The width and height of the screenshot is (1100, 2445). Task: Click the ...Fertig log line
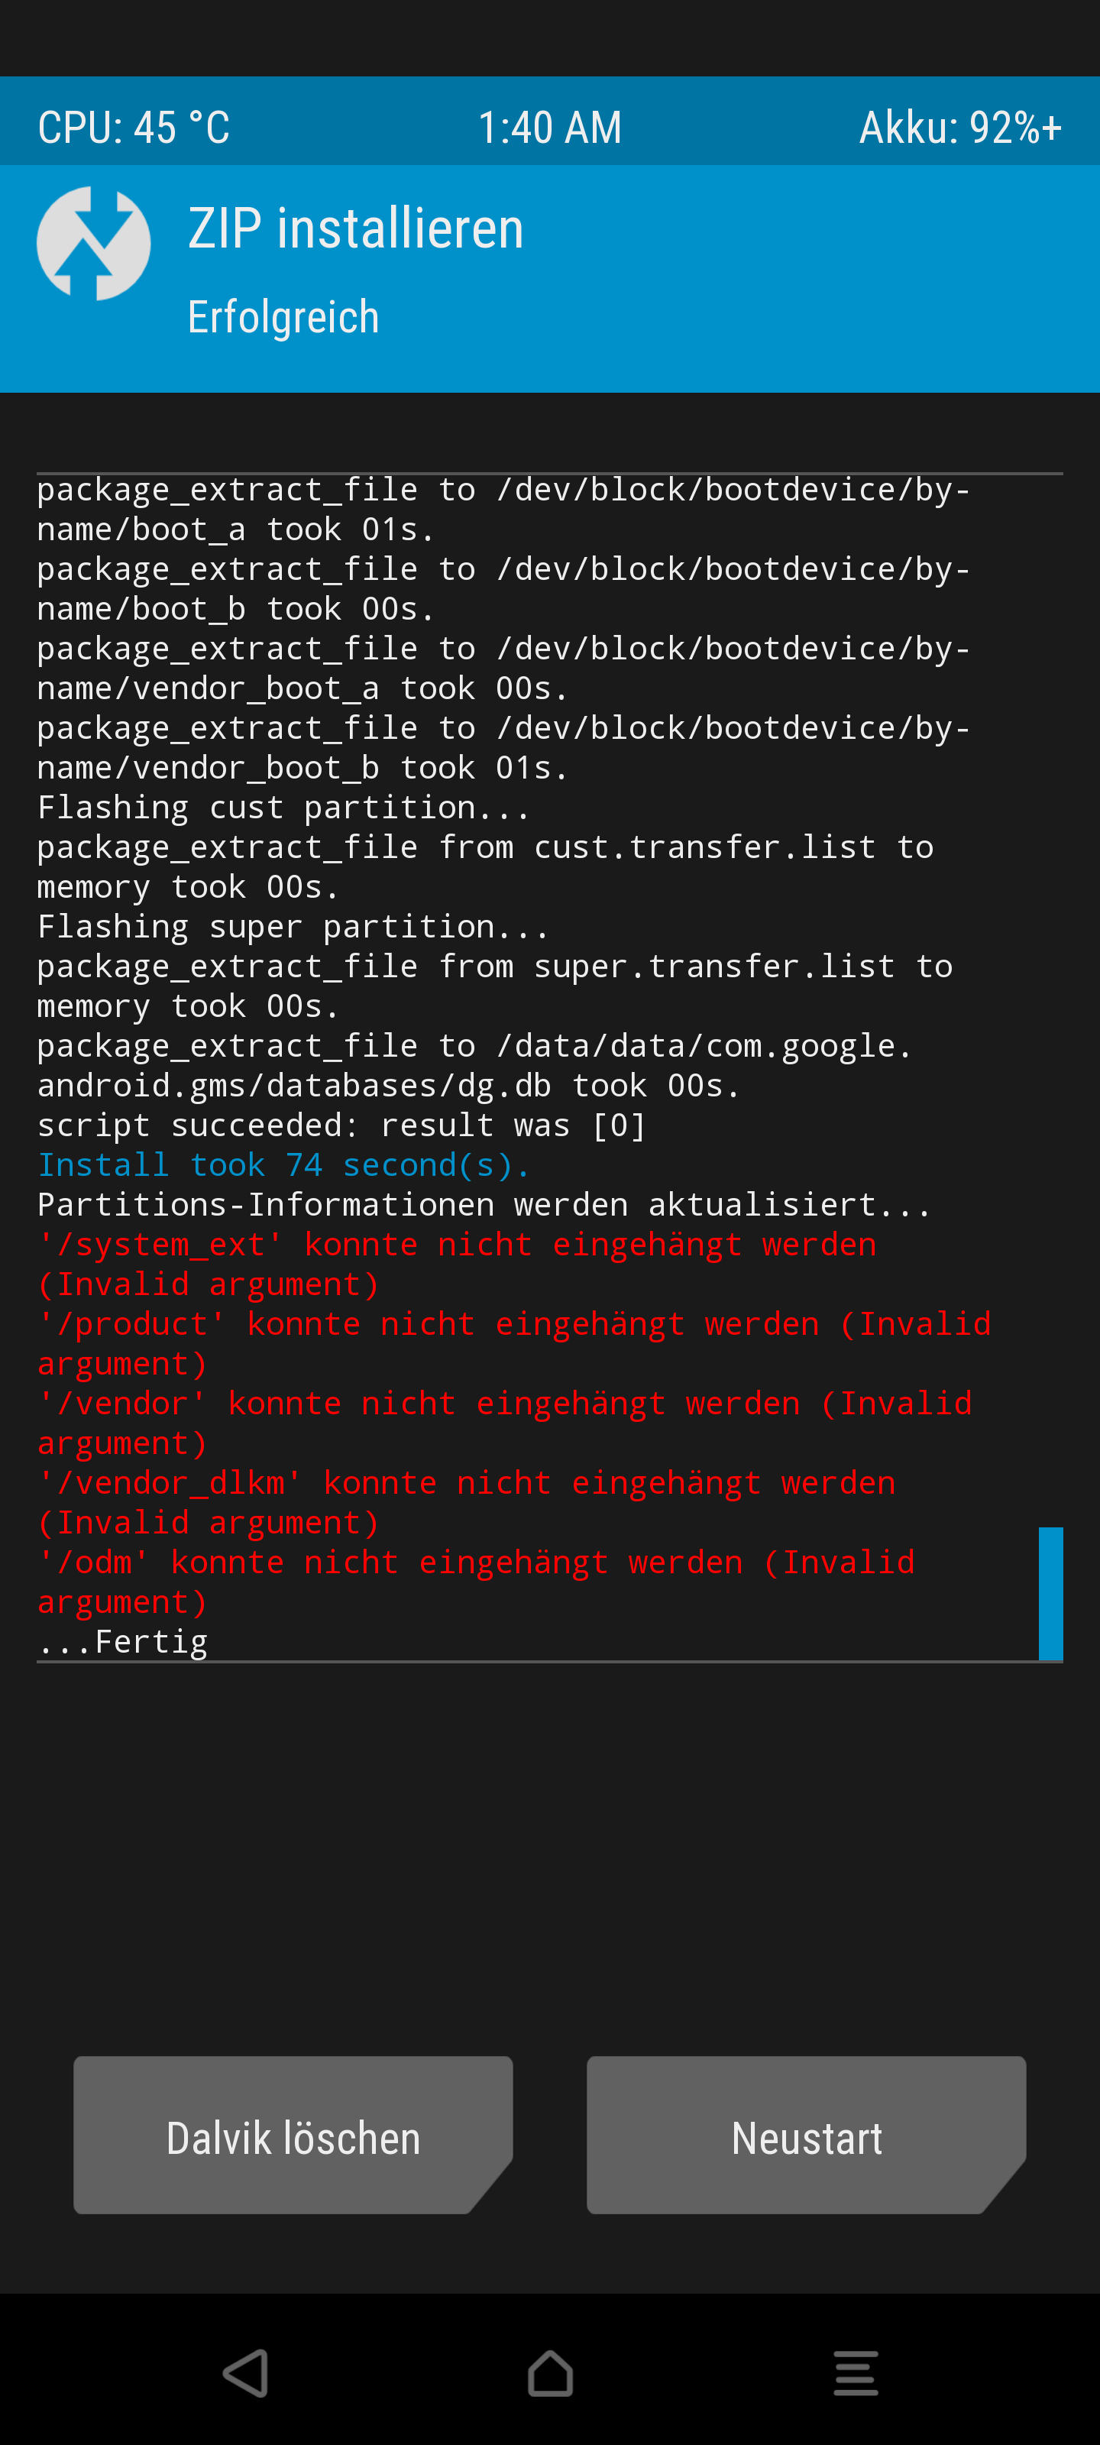tap(122, 1641)
